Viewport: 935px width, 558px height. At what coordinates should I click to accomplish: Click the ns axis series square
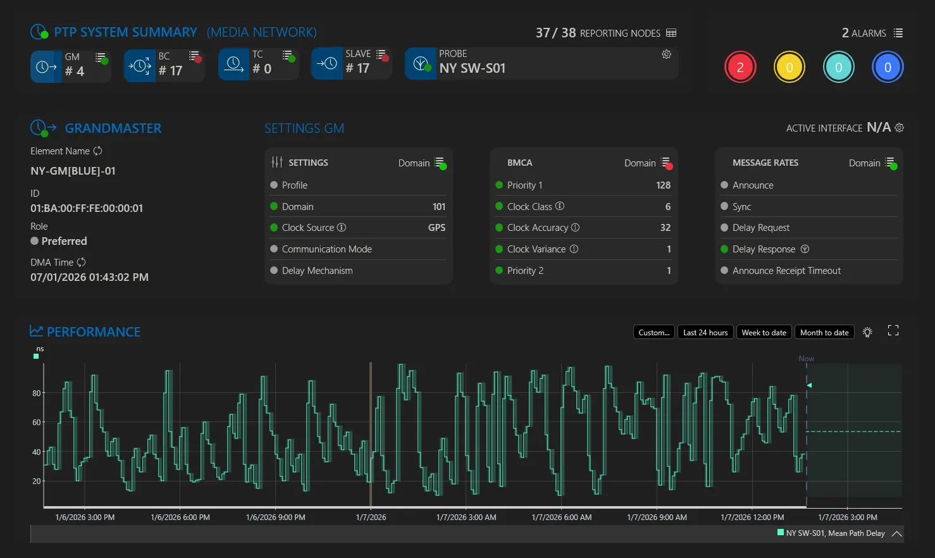(36, 356)
